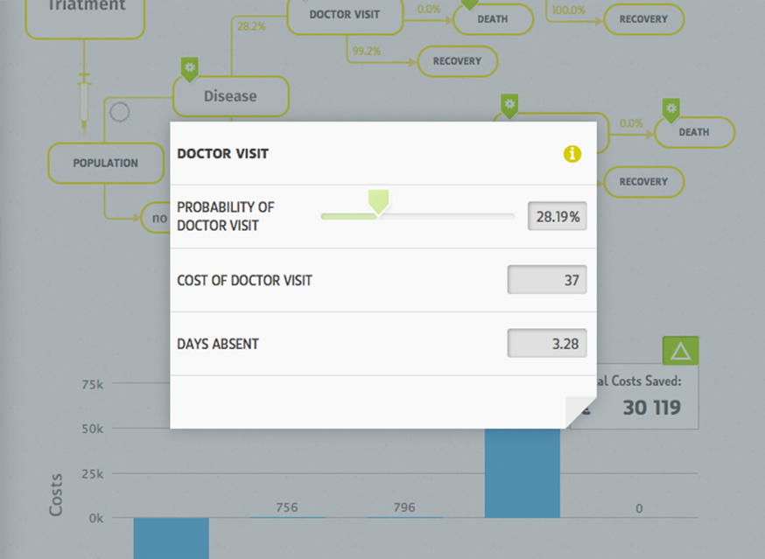The height and width of the screenshot is (559, 765).
Task: Click the green gear badge behind the dialog's top edge
Action: pyautogui.click(x=509, y=107)
